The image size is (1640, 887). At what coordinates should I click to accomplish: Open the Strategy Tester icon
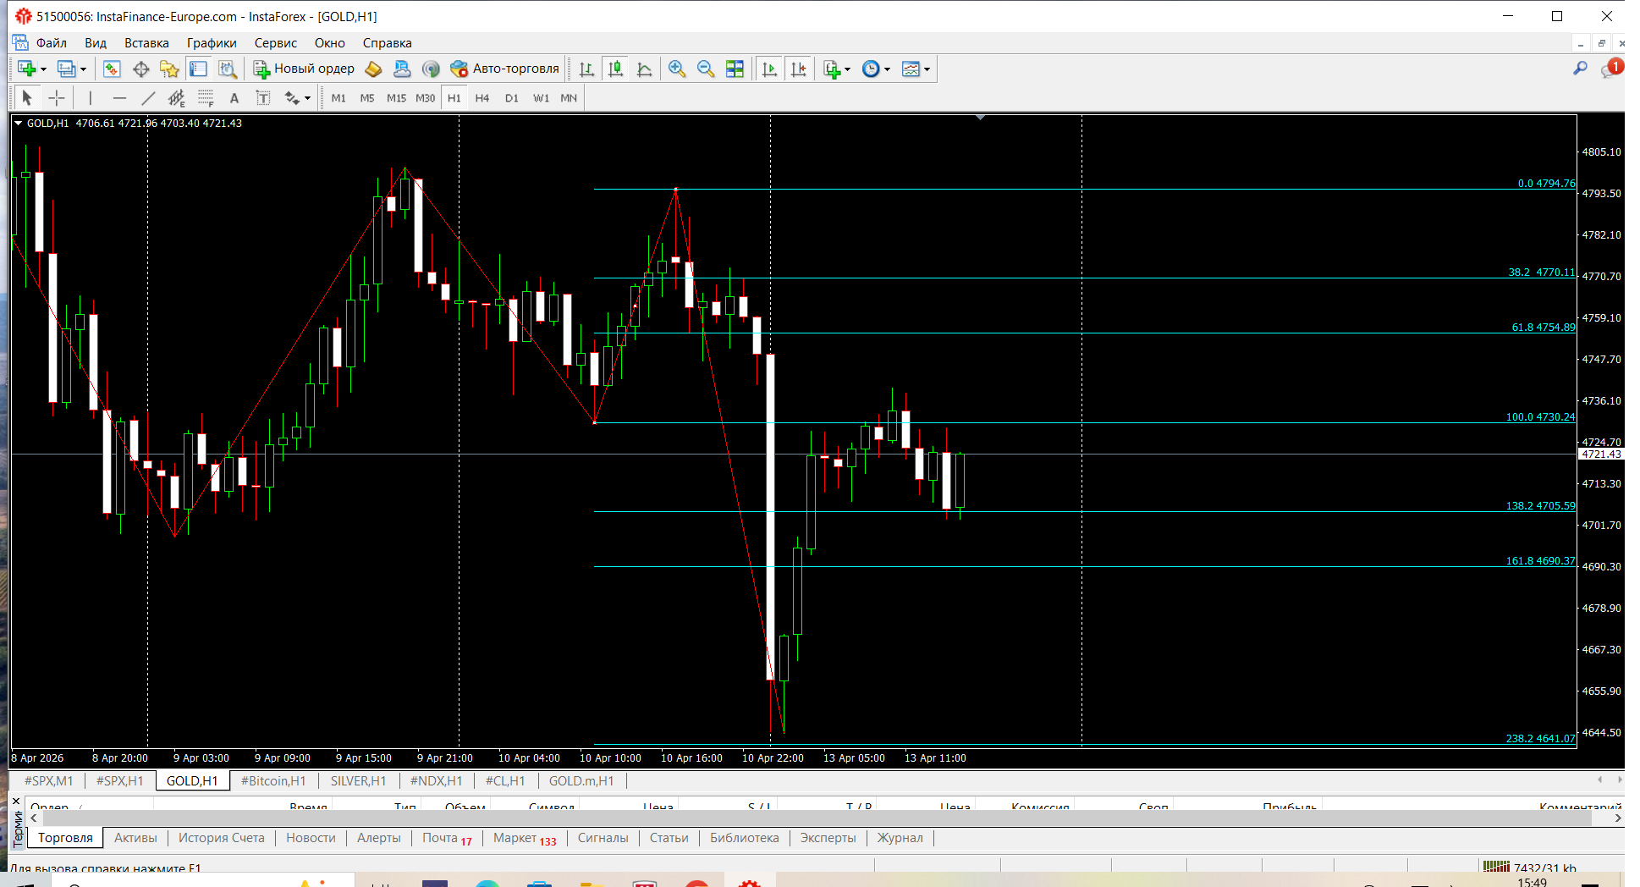pos(227,69)
